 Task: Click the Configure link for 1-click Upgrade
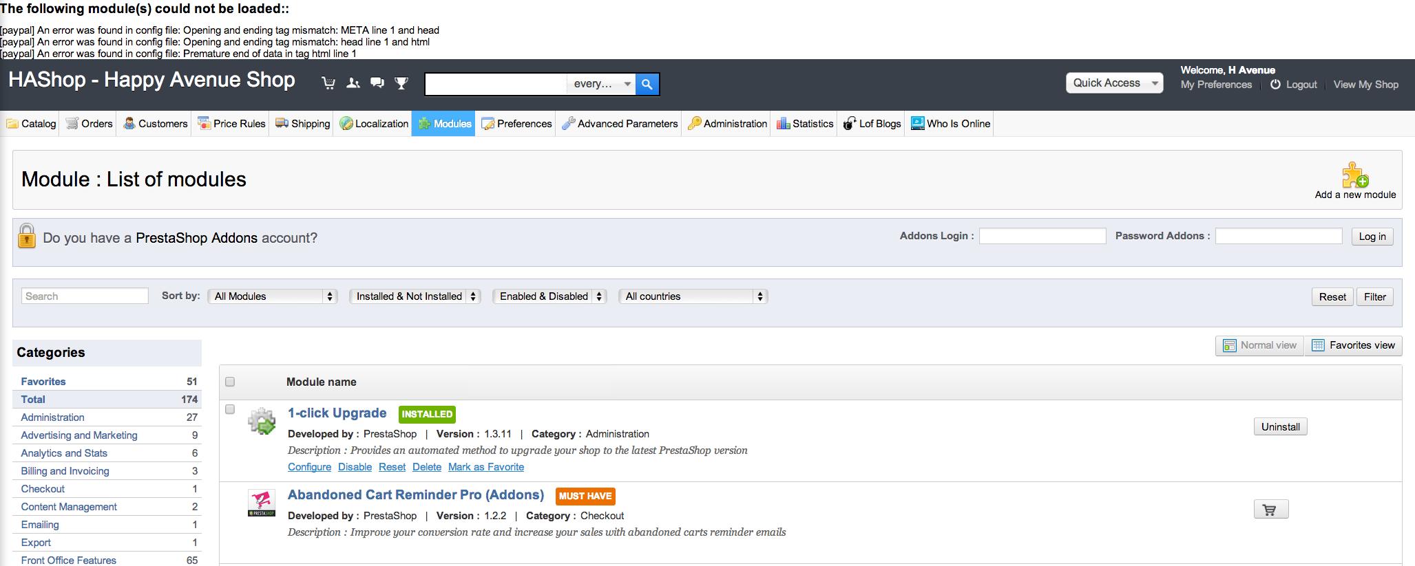click(309, 467)
